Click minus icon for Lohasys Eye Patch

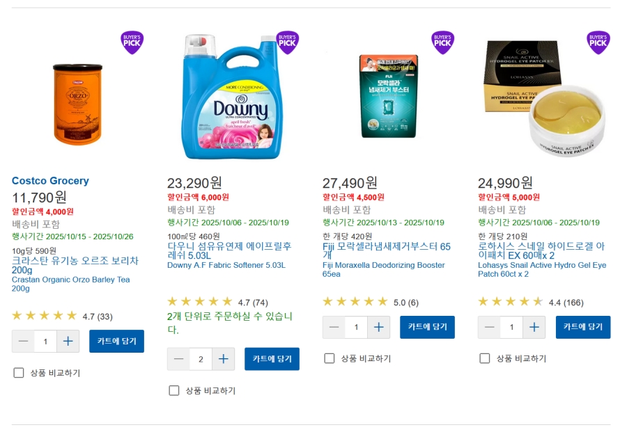[x=490, y=328]
